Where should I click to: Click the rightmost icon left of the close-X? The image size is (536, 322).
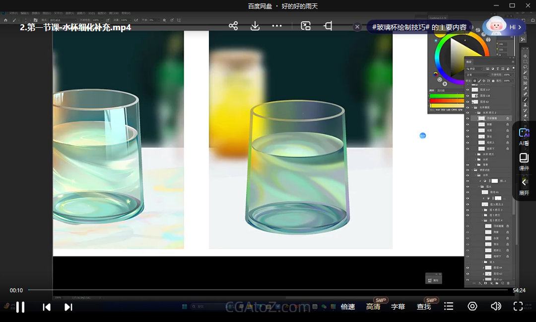(328, 26)
